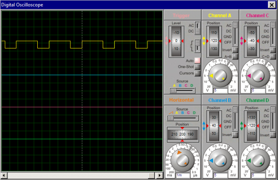This screenshot has width=278, height=180.
Task: Click the trigger edge polarity switch
Action: pyautogui.click(x=198, y=46)
